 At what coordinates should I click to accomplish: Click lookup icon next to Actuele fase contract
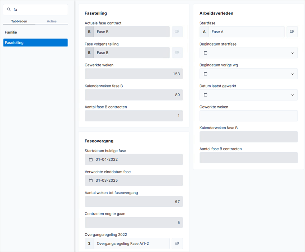click(x=177, y=32)
